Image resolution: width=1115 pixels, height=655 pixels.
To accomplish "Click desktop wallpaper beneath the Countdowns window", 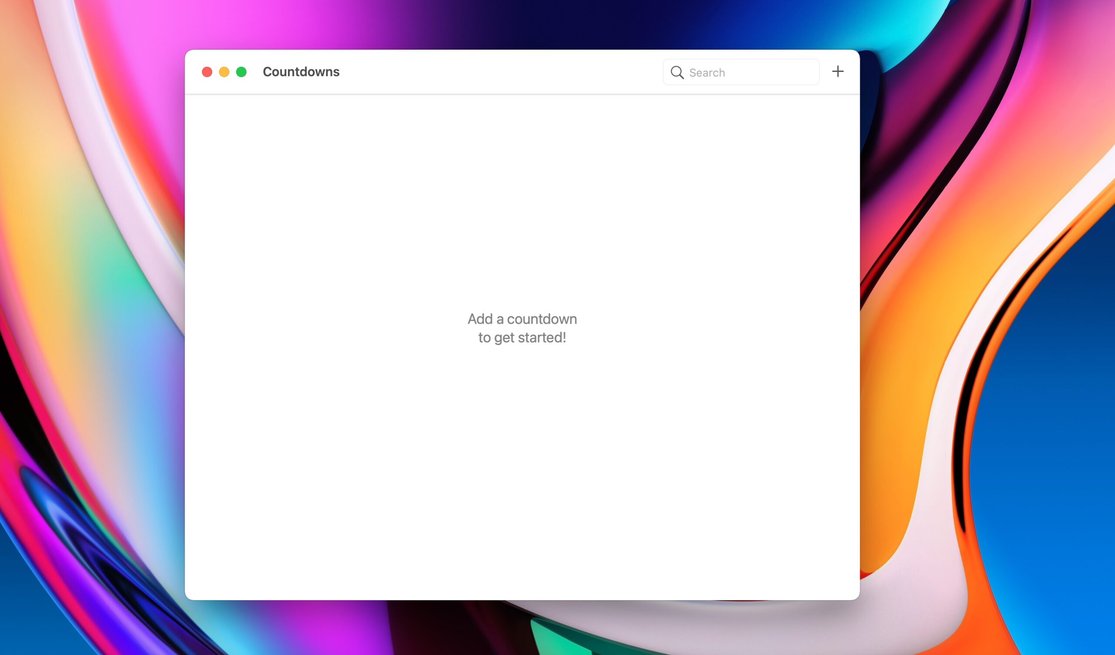I will [x=522, y=628].
